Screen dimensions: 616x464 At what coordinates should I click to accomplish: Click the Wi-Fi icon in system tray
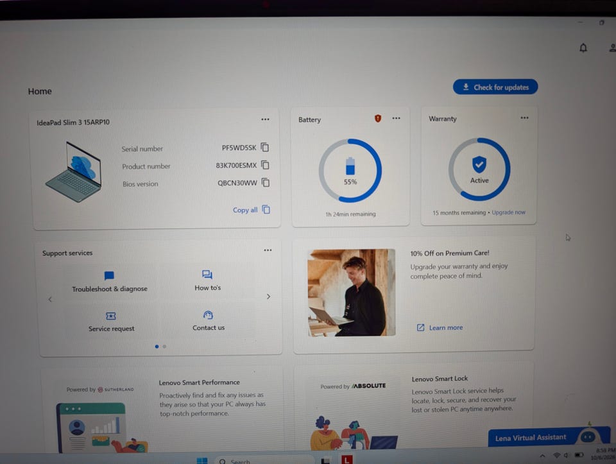coord(556,456)
